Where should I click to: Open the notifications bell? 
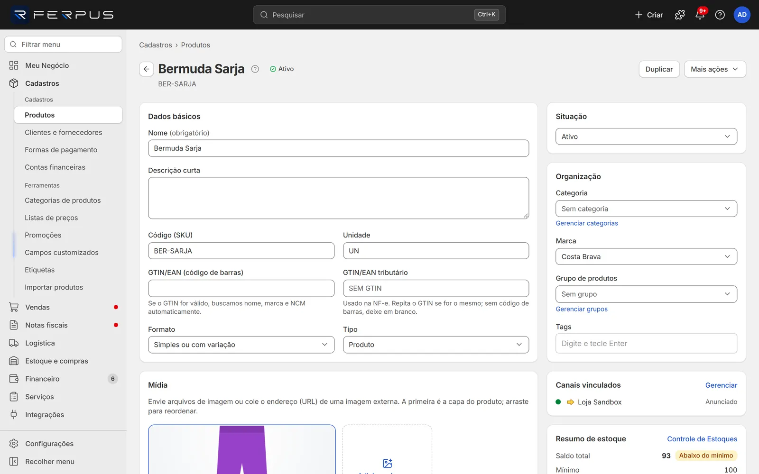click(700, 15)
